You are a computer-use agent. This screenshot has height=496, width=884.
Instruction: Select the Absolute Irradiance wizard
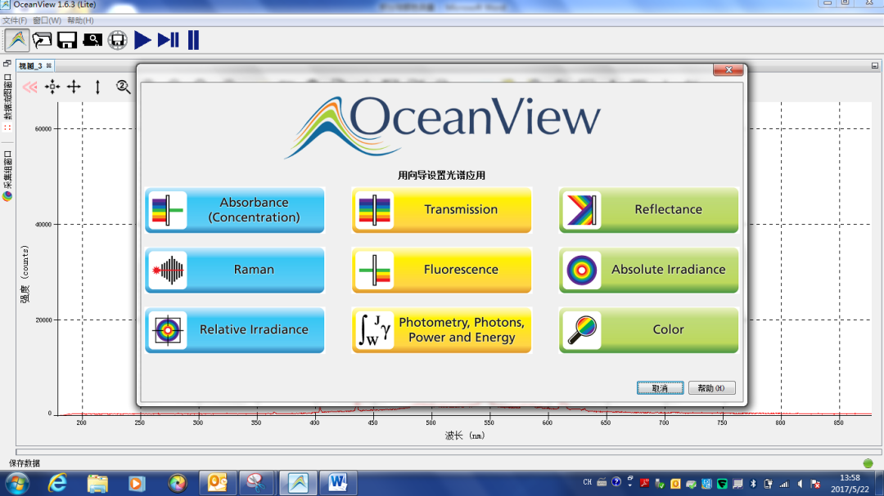click(649, 270)
